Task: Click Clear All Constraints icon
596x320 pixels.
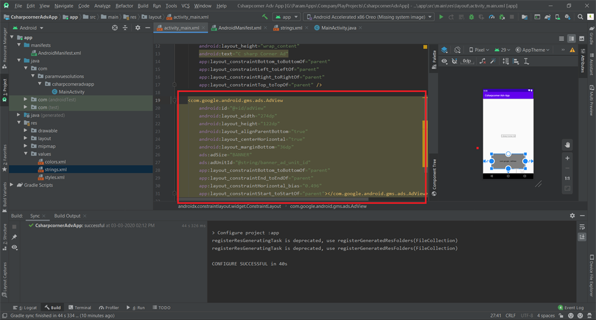Action: pyautogui.click(x=483, y=61)
